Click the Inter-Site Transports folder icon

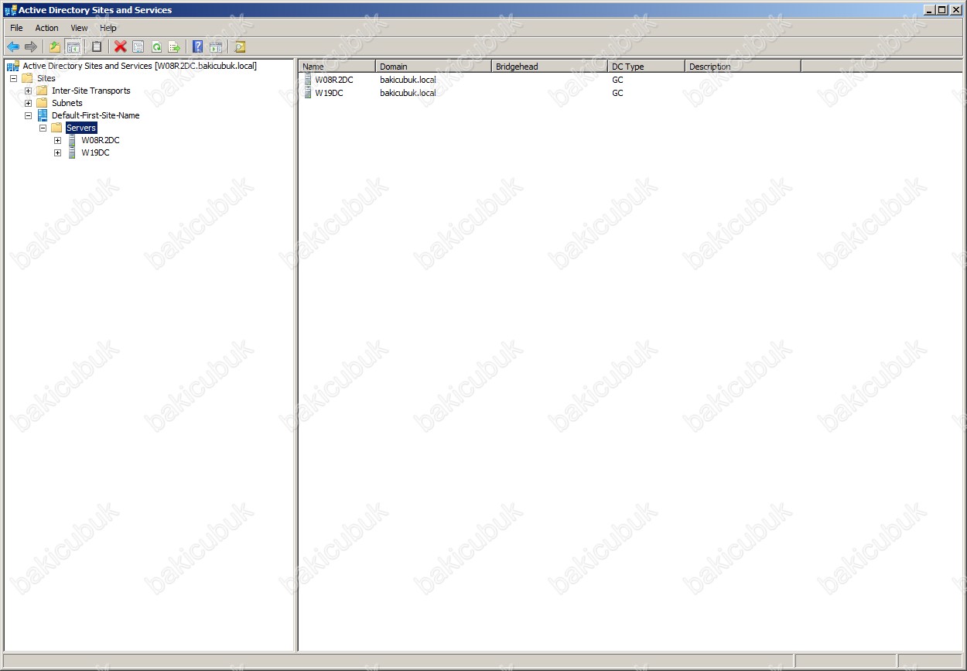pyautogui.click(x=42, y=91)
